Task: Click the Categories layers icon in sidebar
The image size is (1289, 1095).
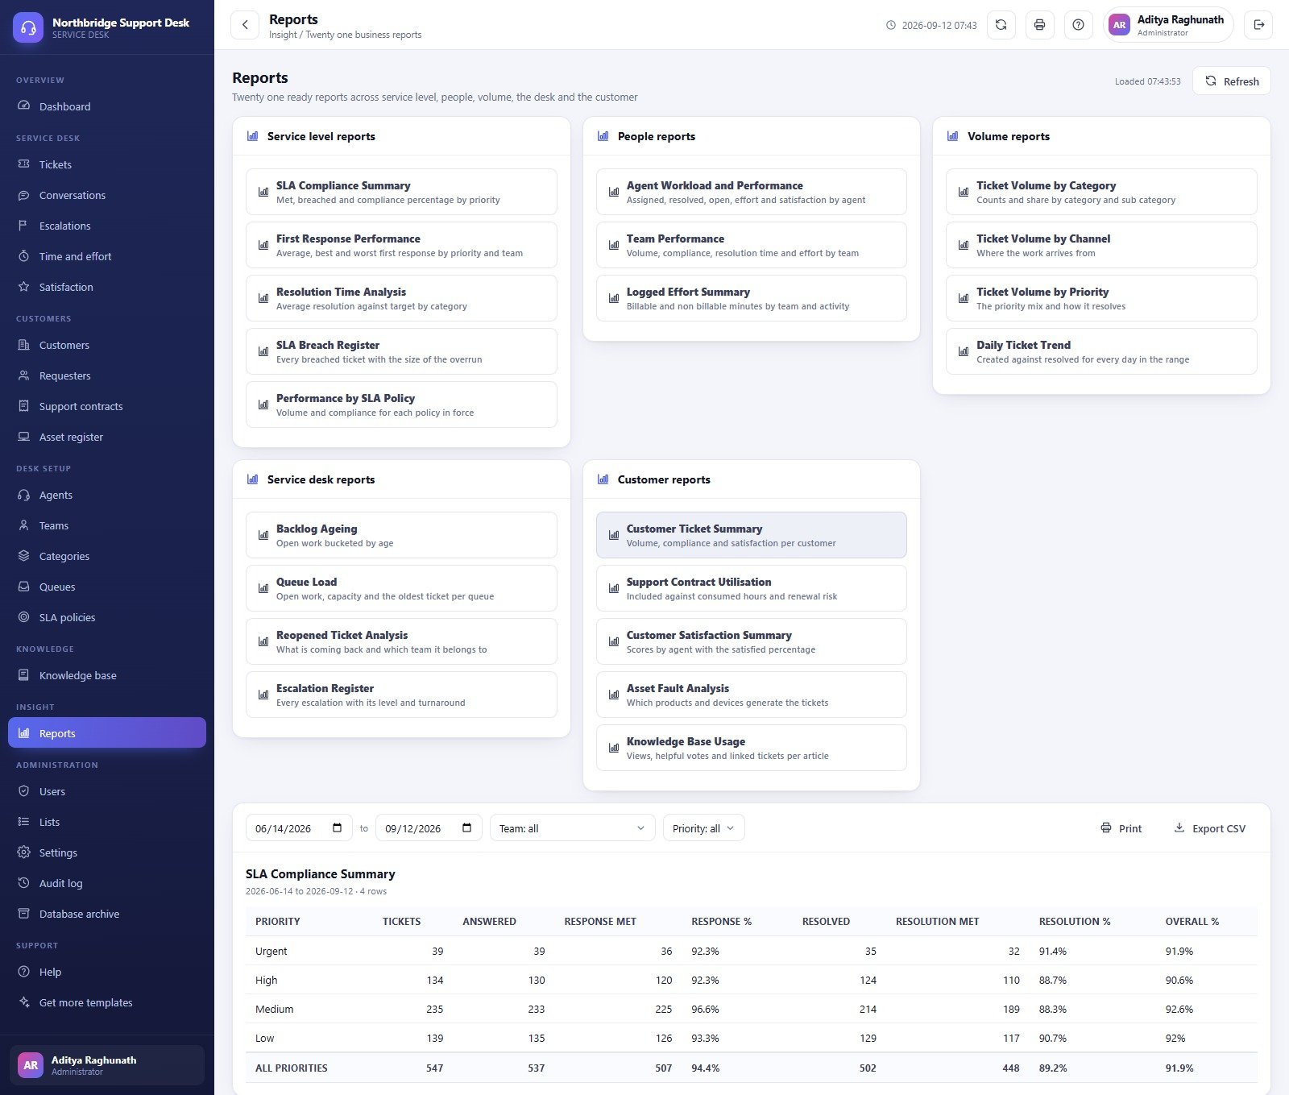Action: [x=23, y=556]
